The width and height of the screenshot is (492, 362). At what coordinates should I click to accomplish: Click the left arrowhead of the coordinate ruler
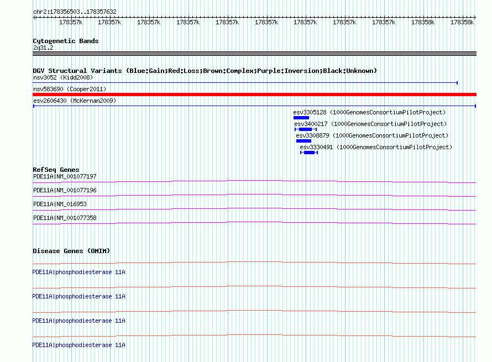34,17
